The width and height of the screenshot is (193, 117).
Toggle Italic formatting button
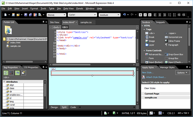click(145, 15)
